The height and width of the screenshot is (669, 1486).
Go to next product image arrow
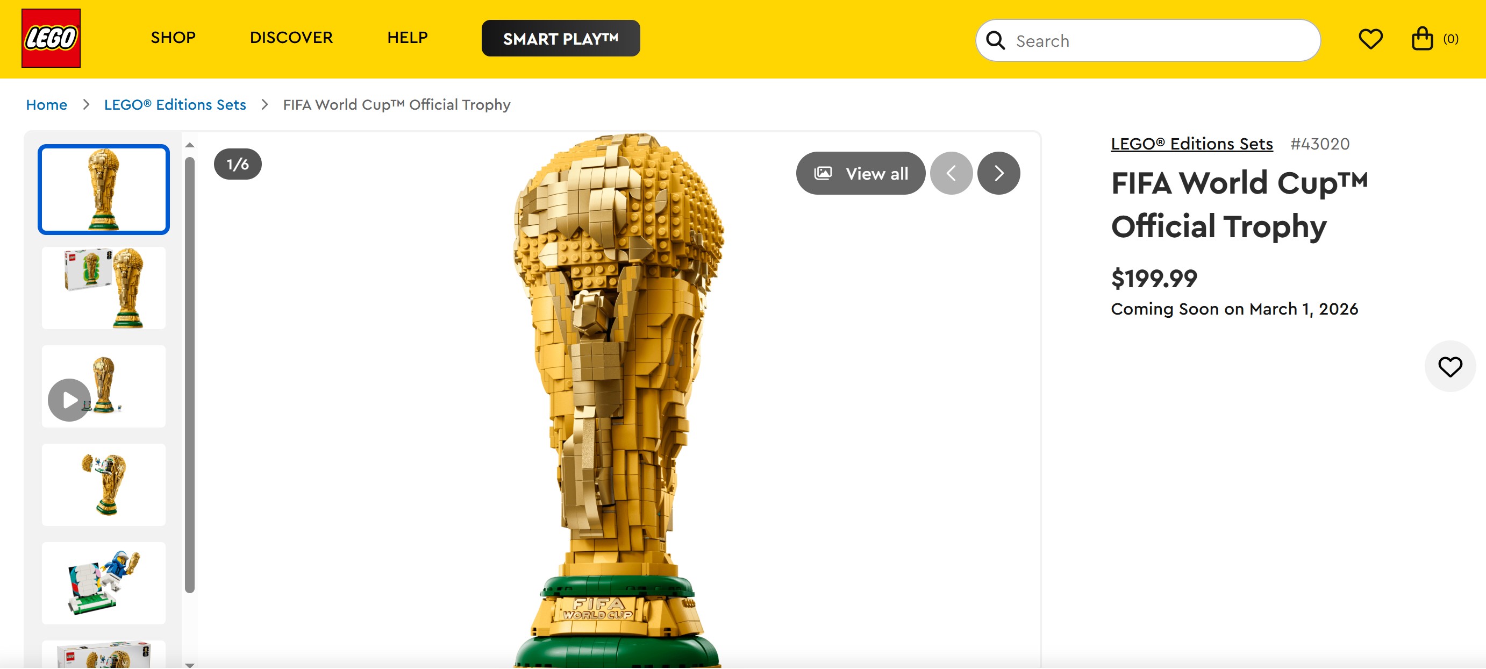click(998, 173)
